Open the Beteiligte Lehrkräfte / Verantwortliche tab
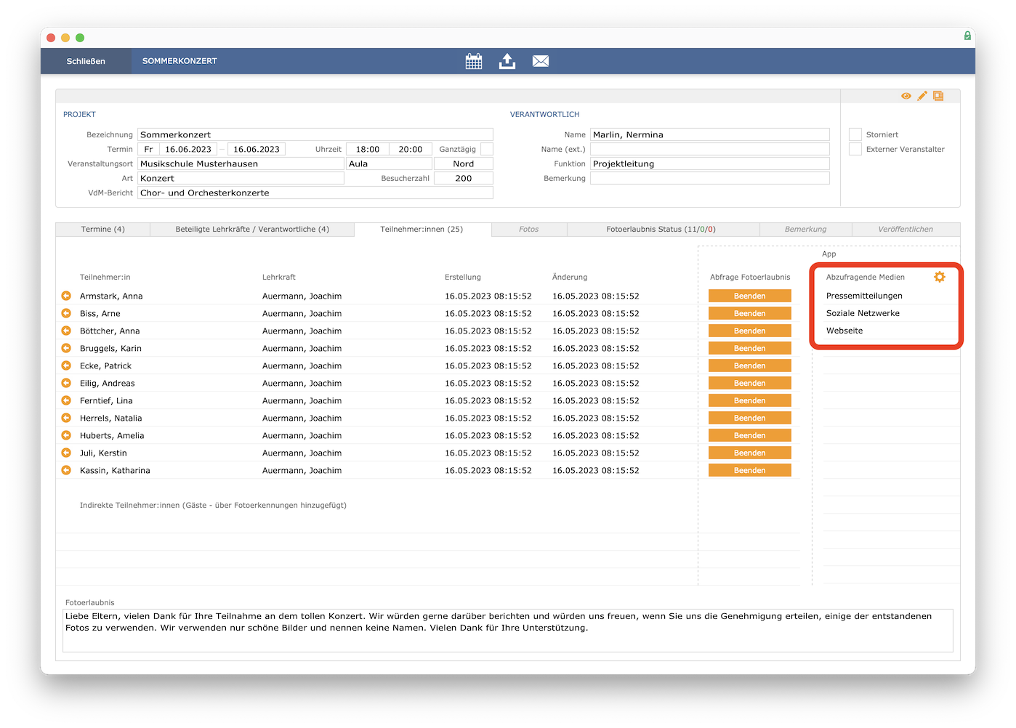The height and width of the screenshot is (728, 1016). (252, 230)
